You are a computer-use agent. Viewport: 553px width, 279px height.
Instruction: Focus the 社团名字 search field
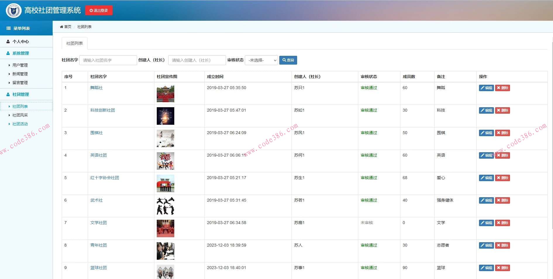point(108,60)
